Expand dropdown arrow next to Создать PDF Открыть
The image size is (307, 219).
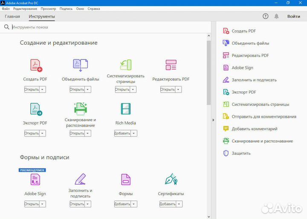pos(43,89)
